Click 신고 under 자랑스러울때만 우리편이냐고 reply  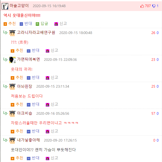pos(54,131)
